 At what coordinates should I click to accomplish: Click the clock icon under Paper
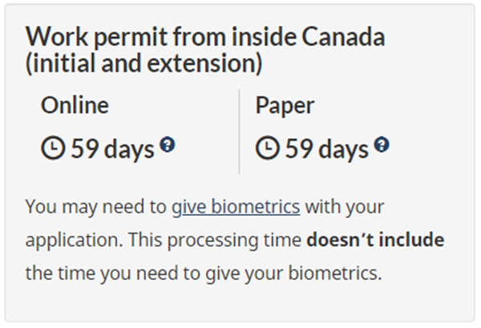(268, 148)
